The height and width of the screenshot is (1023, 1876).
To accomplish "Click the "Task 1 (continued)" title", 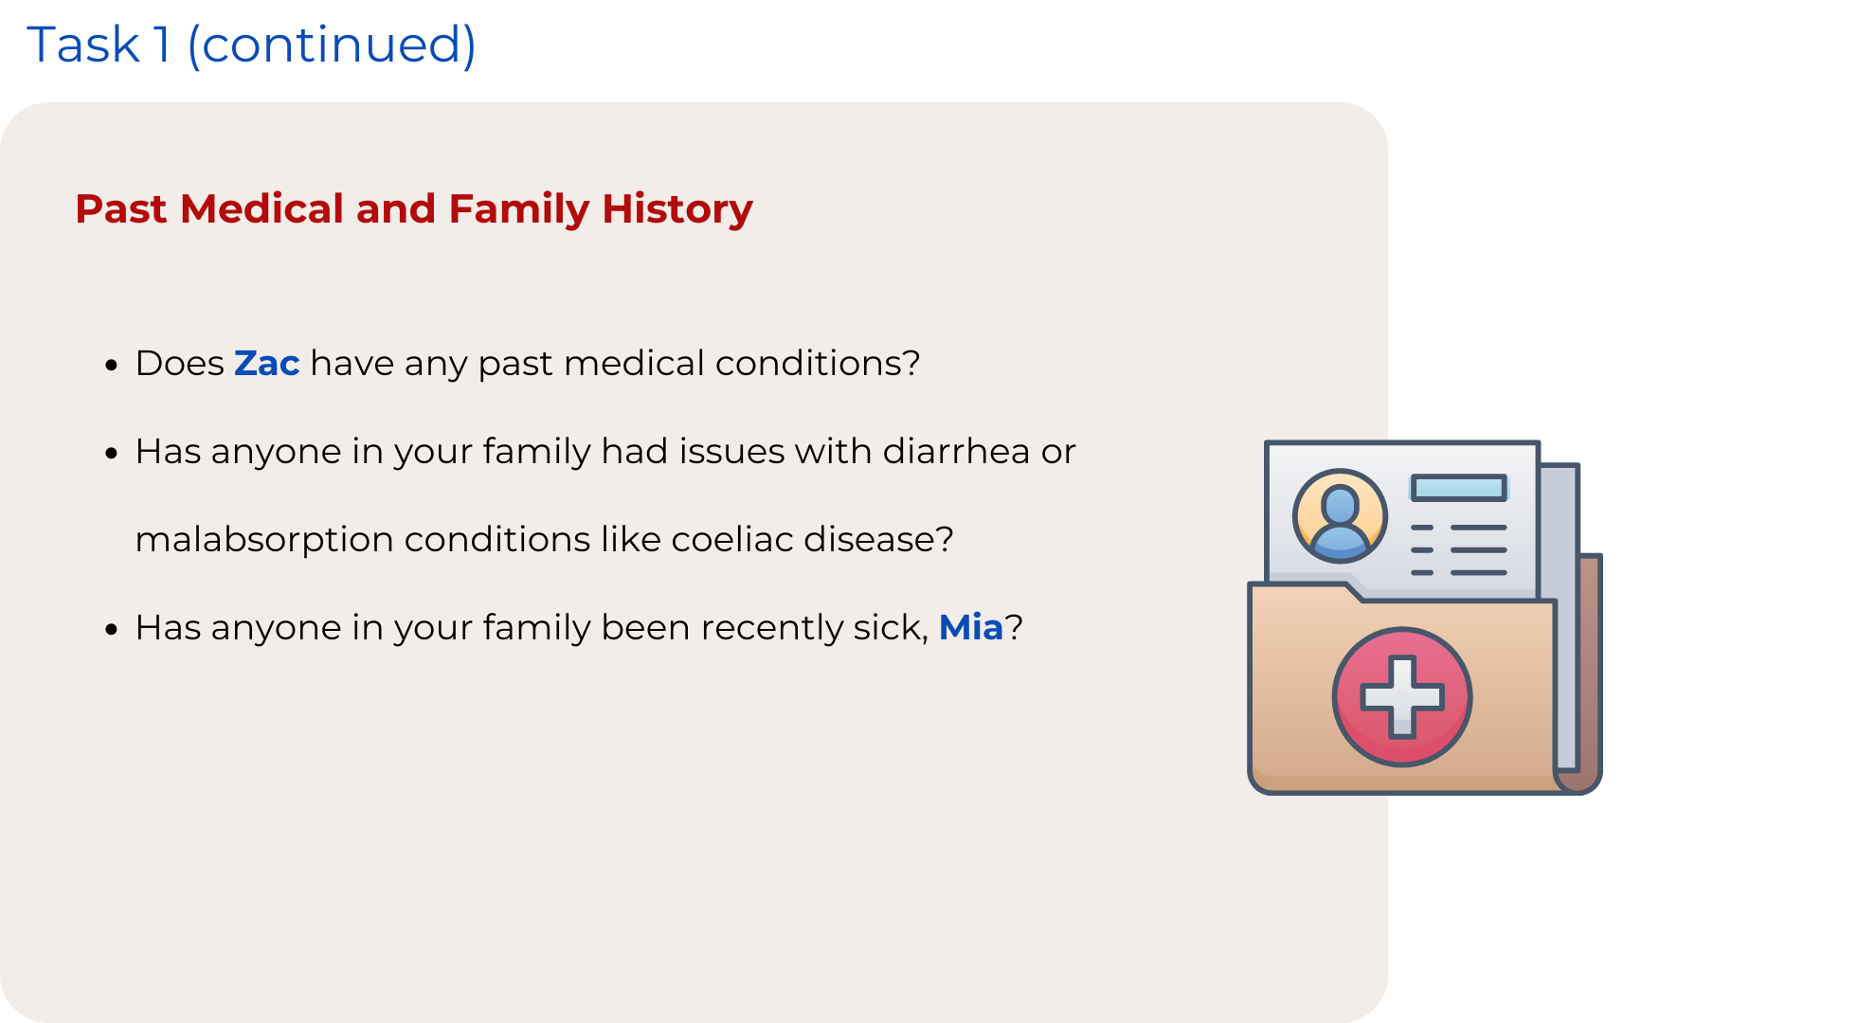I will 251,45.
